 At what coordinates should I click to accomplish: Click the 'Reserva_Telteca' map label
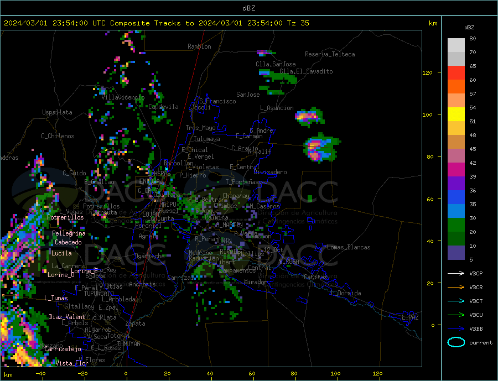point(330,54)
